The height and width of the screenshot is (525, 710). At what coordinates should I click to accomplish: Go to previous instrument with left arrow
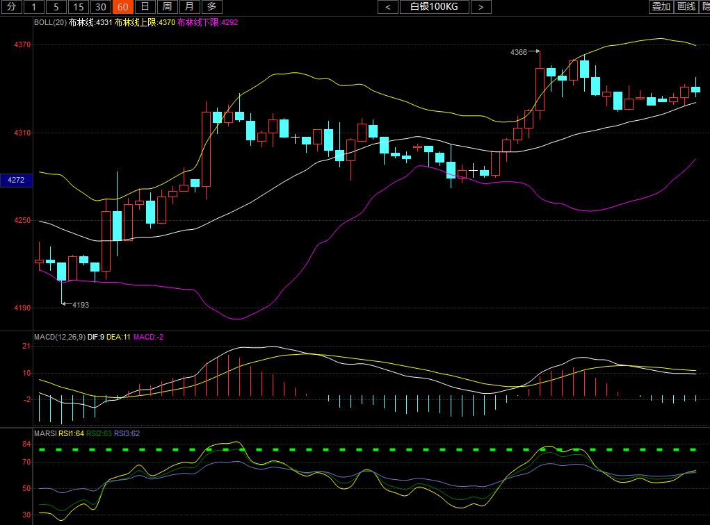pyautogui.click(x=388, y=7)
